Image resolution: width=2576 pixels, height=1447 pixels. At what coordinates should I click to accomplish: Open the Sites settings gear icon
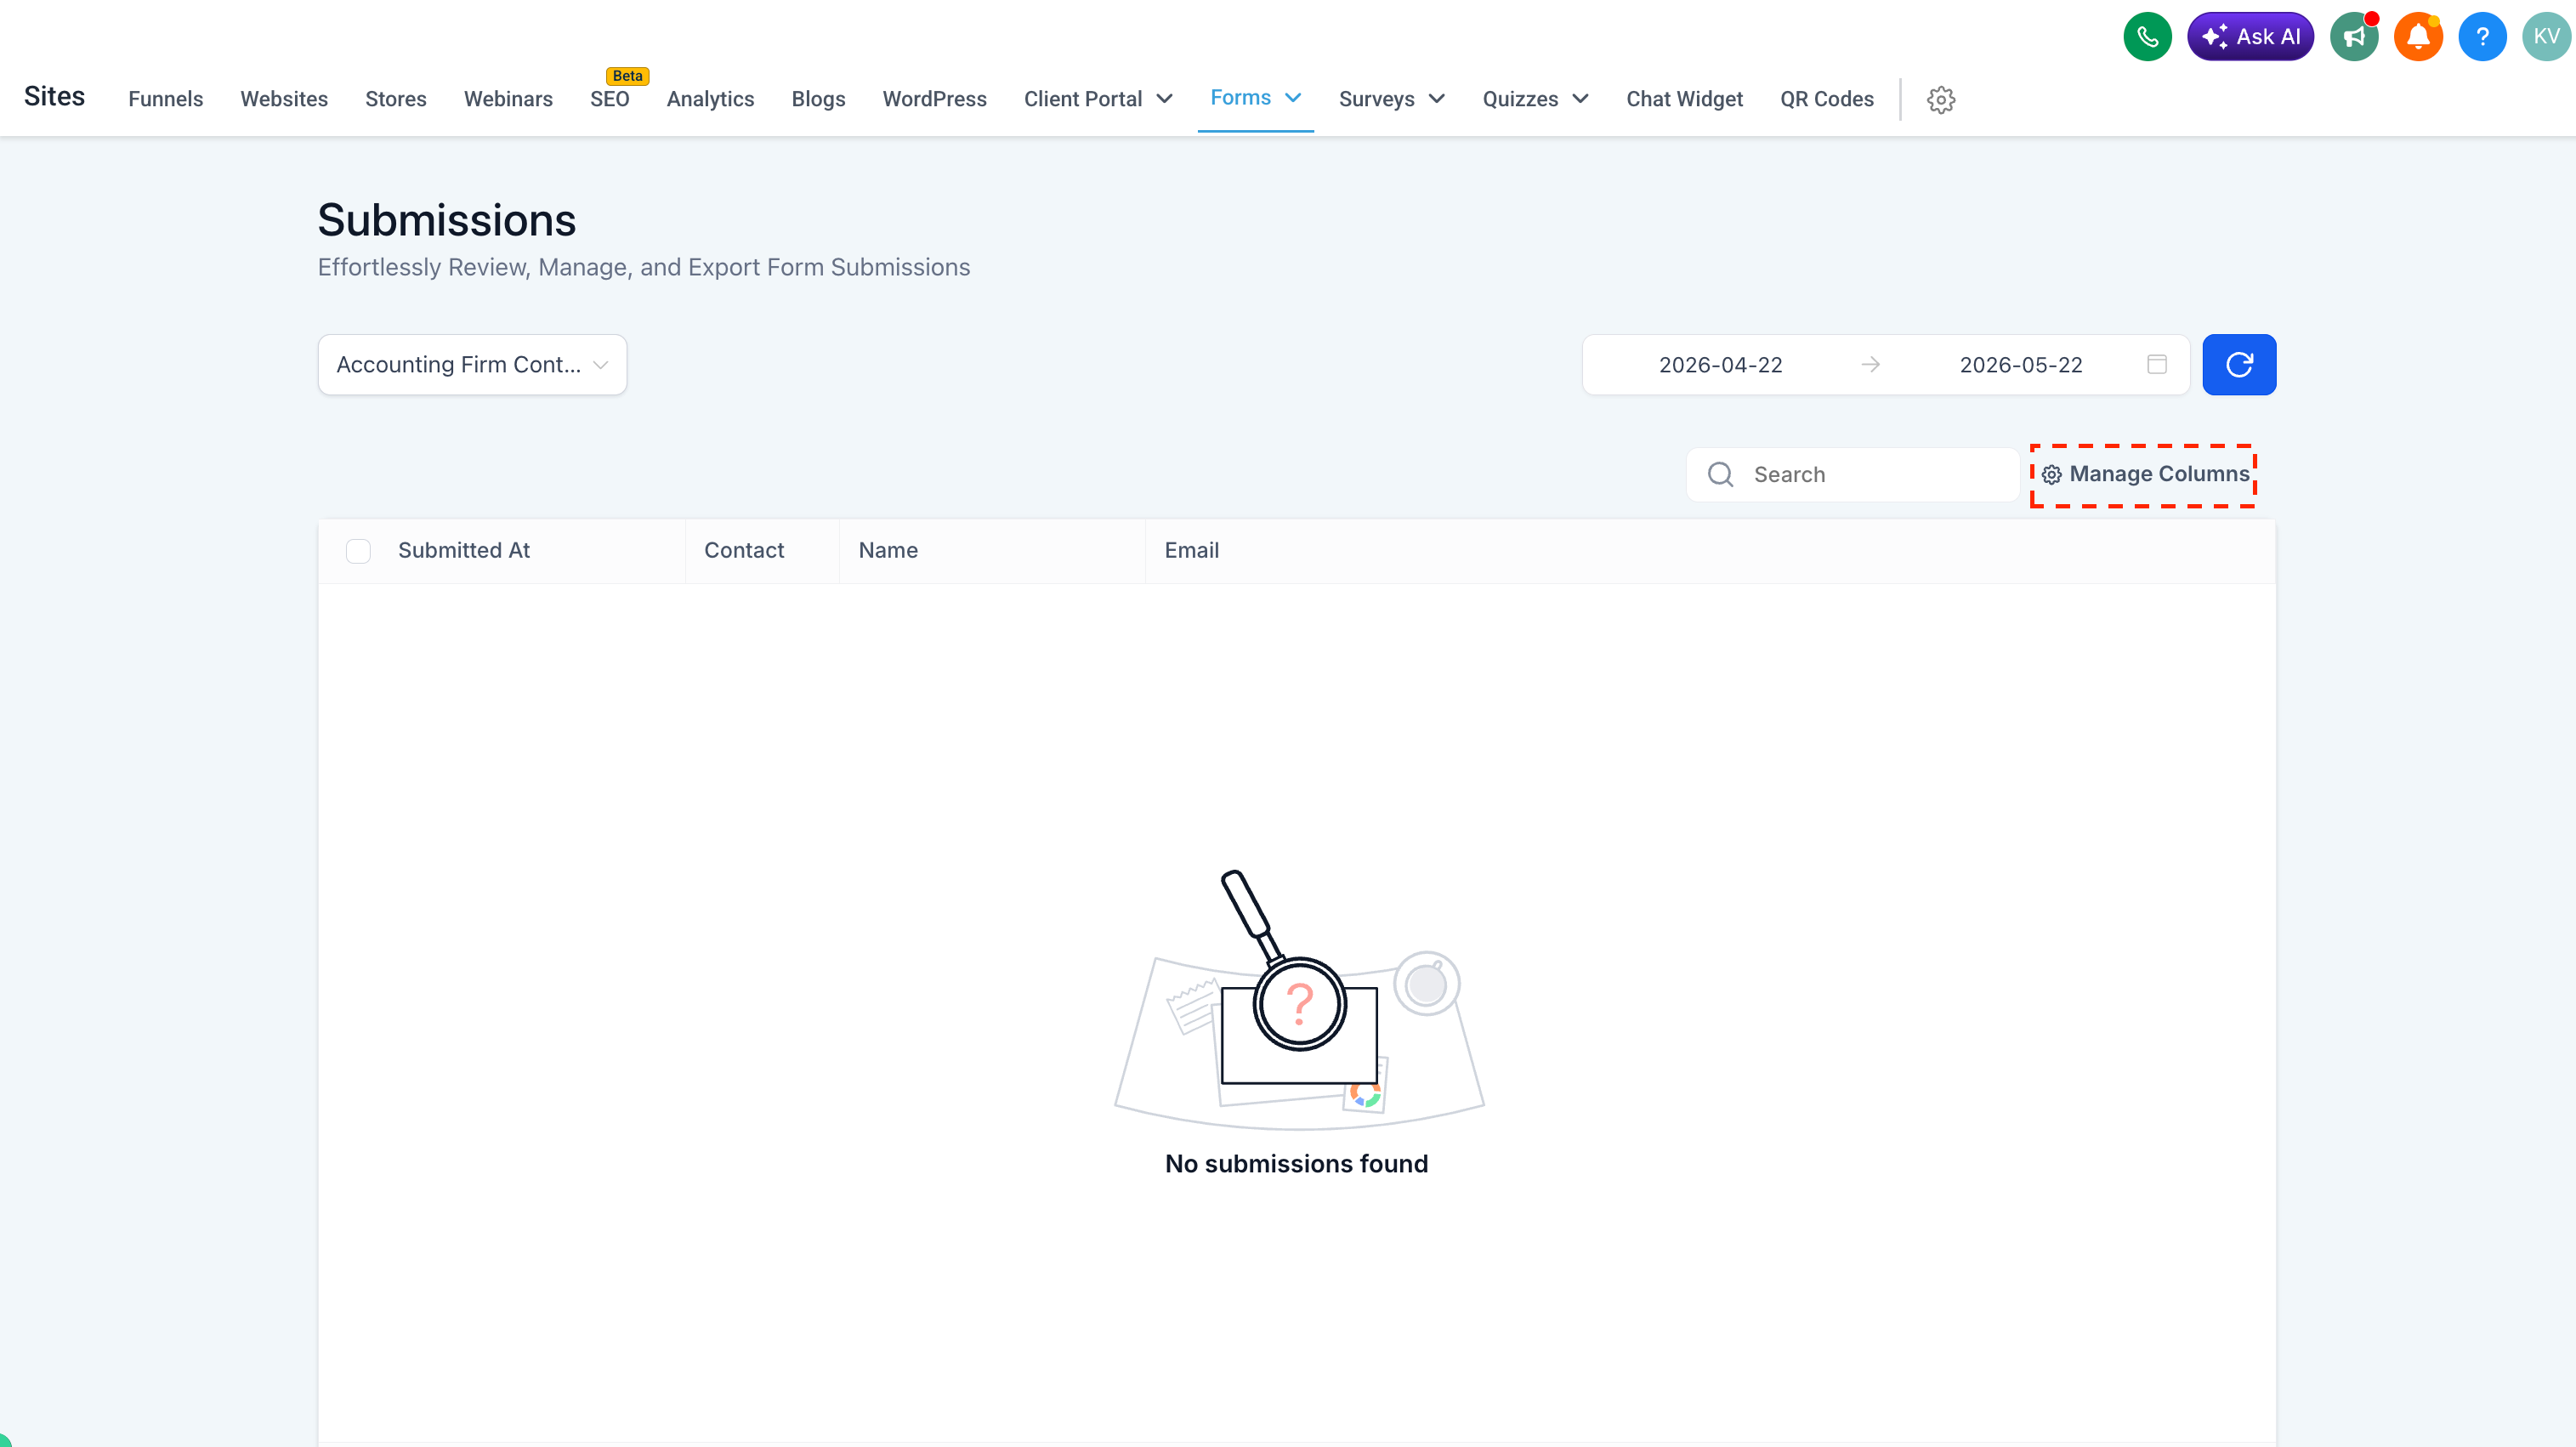[1941, 99]
